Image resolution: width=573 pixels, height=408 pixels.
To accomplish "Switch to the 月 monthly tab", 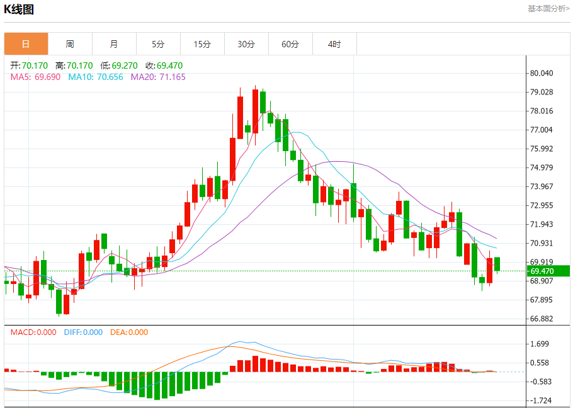I will click(114, 44).
